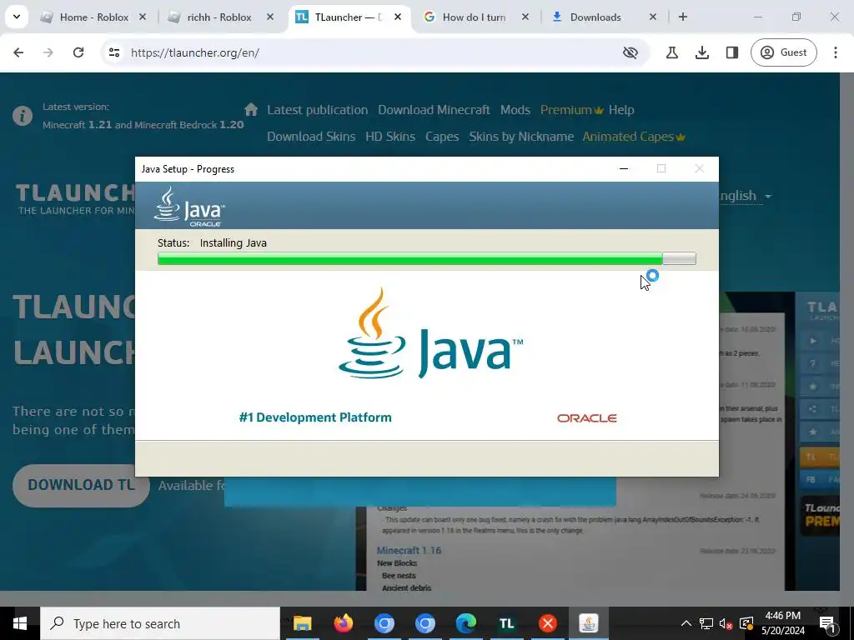The height and width of the screenshot is (640, 854).
Task: Expand the English language dropdown
Action: pos(746,196)
